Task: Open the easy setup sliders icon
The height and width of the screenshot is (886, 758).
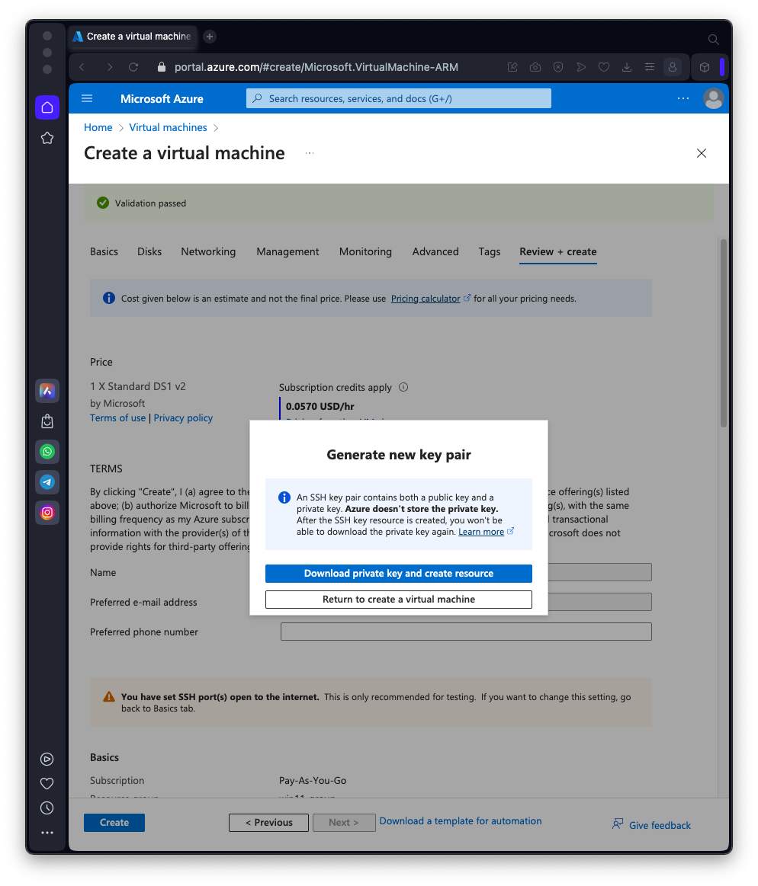Action: tap(650, 67)
